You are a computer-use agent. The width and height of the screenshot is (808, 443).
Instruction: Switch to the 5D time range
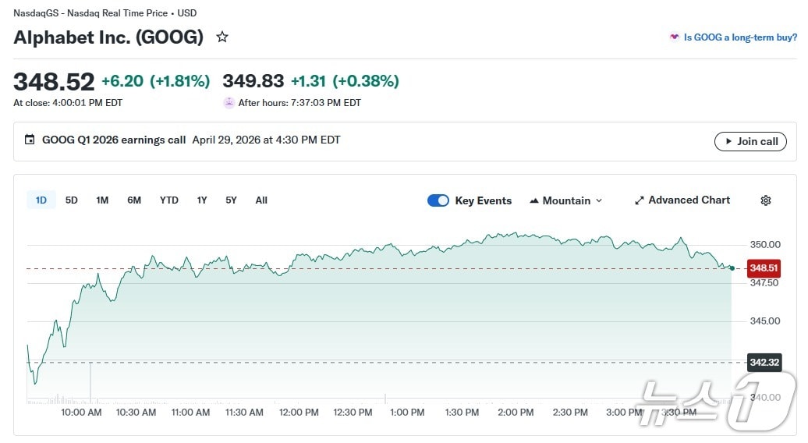[72, 200]
